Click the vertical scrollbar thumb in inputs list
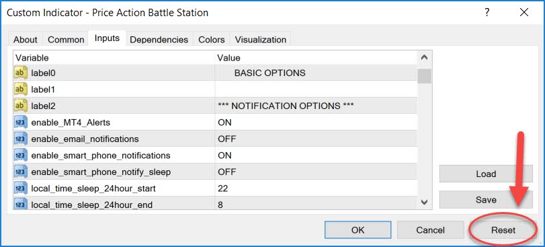545x247 pixels. pyautogui.click(x=425, y=76)
